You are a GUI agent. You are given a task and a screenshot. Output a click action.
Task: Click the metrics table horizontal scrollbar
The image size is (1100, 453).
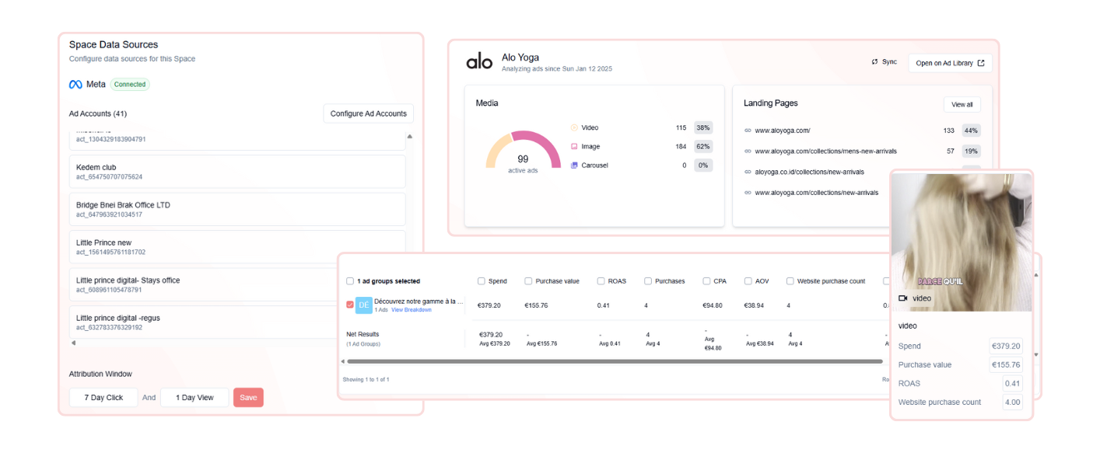(615, 361)
